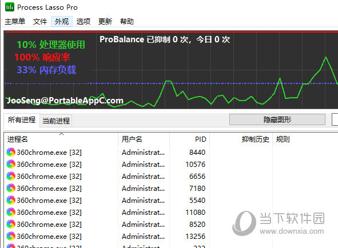This screenshot has width=338, height=248.
Task: Switch to the 当前进程 tab
Action: click(56, 121)
